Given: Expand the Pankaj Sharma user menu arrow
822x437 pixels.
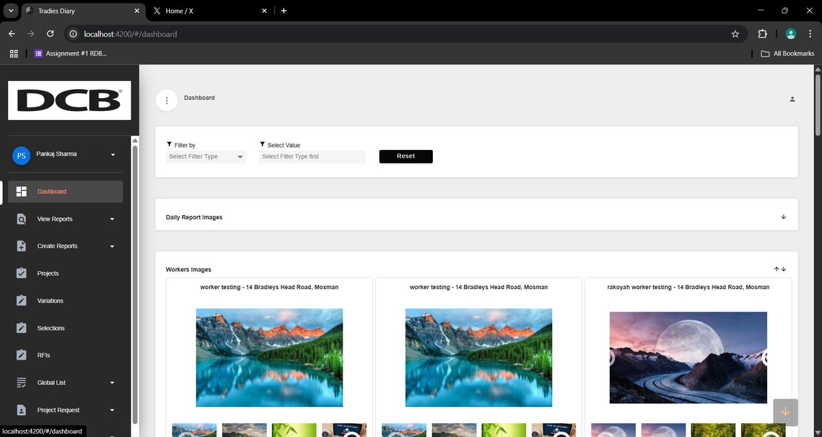Looking at the screenshot, I should pyautogui.click(x=113, y=155).
